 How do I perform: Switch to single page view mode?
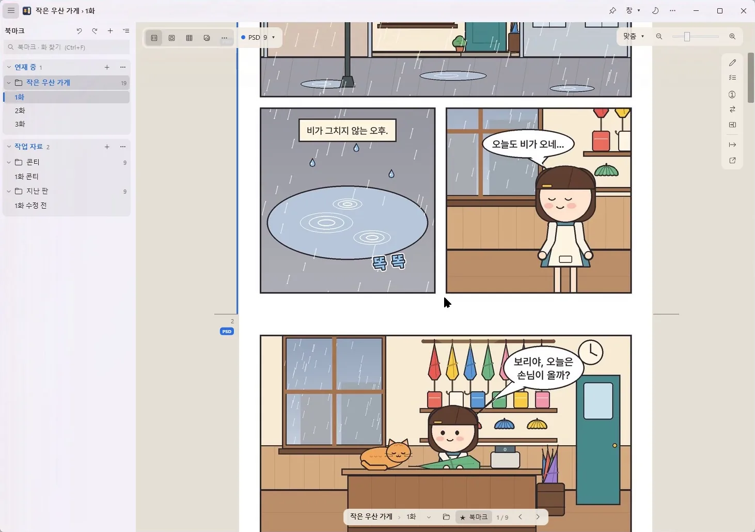[171, 38]
